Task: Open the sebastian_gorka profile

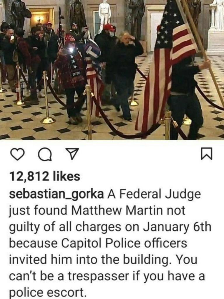Action: point(56,194)
